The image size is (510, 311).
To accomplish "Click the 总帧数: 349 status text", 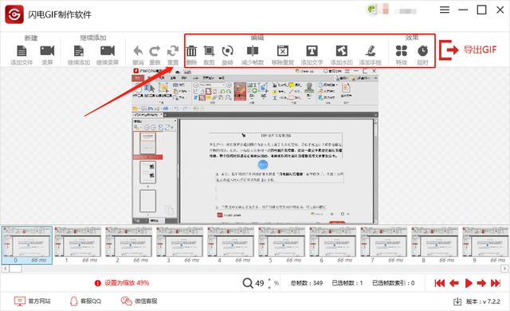I will 307,283.
